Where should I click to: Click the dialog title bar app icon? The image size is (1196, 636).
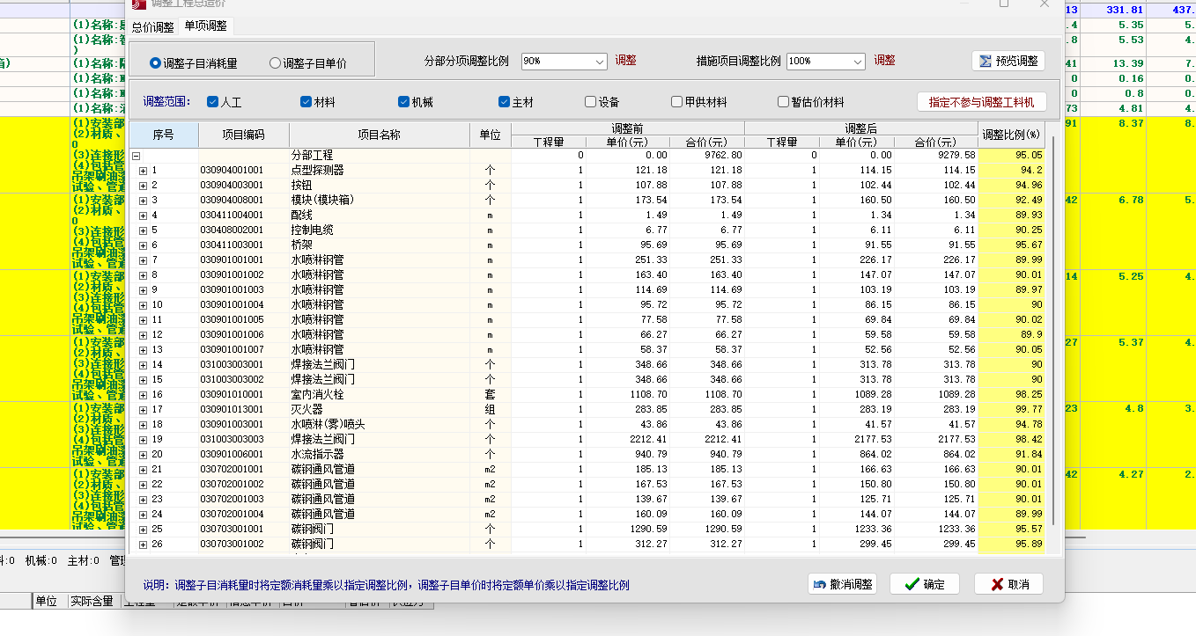(x=138, y=4)
